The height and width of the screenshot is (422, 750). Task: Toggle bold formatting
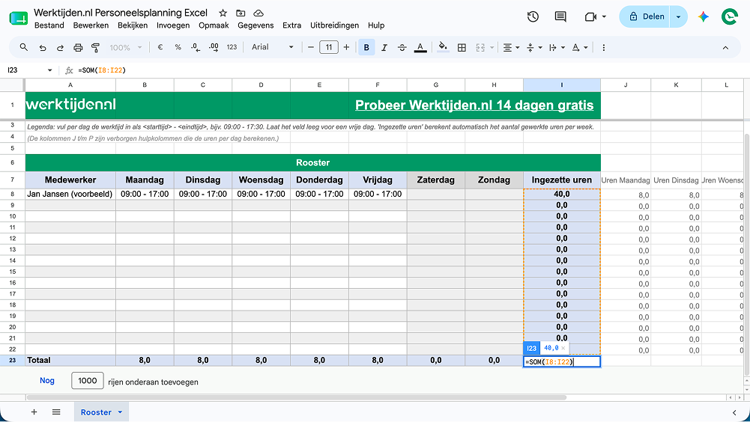point(366,47)
